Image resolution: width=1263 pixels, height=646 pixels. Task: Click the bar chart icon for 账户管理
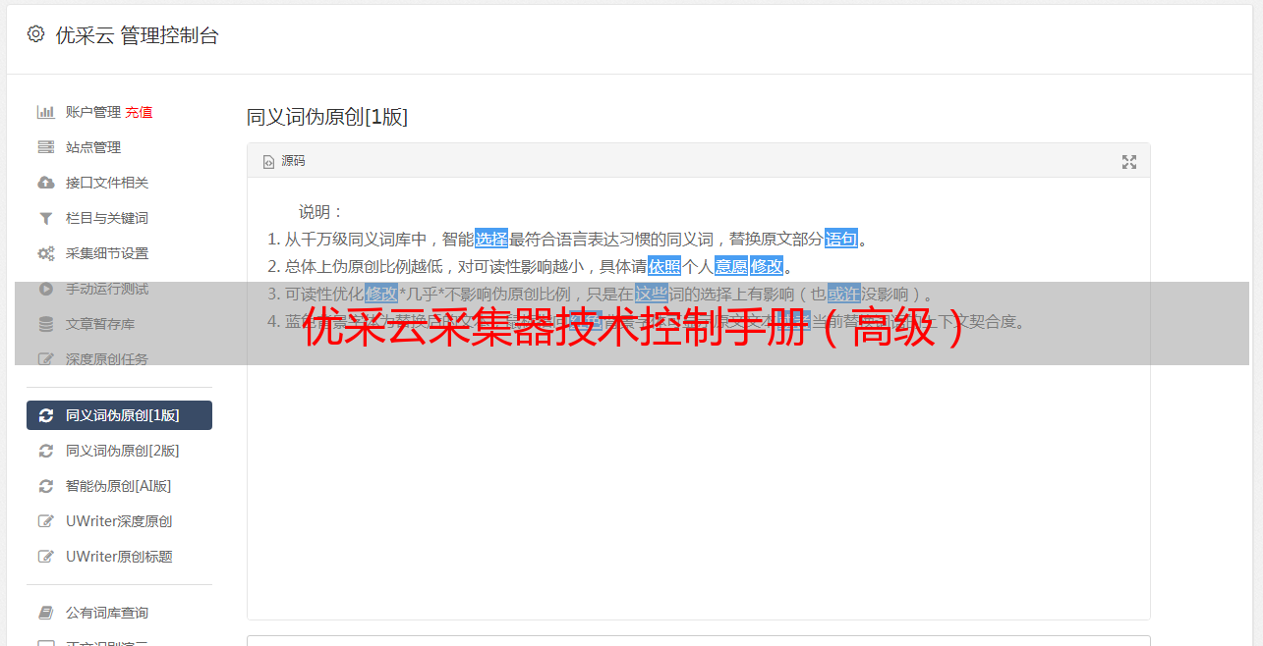(x=45, y=112)
